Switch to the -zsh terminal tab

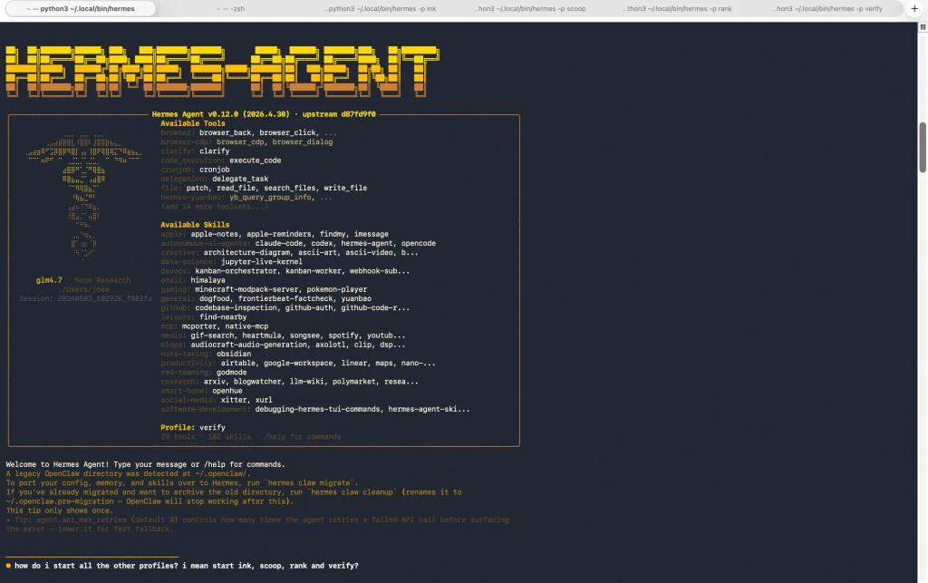[230, 9]
